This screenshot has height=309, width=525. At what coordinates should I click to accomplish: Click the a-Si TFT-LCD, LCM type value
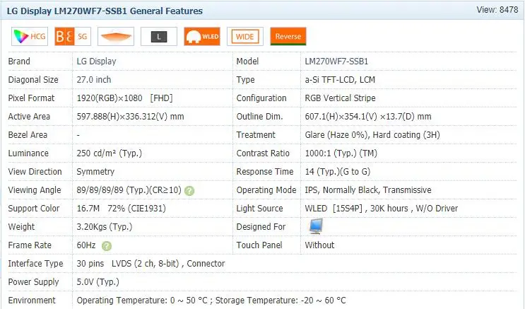(340, 80)
